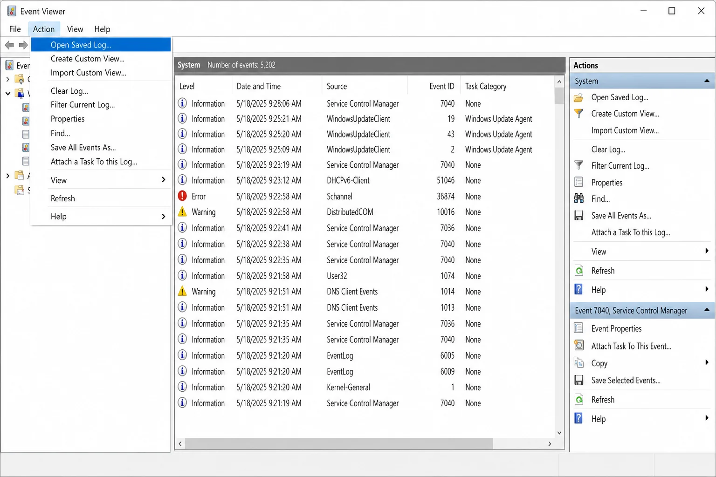This screenshot has height=477, width=716.
Task: Click the Refresh icon under System actions
Action: 579,271
